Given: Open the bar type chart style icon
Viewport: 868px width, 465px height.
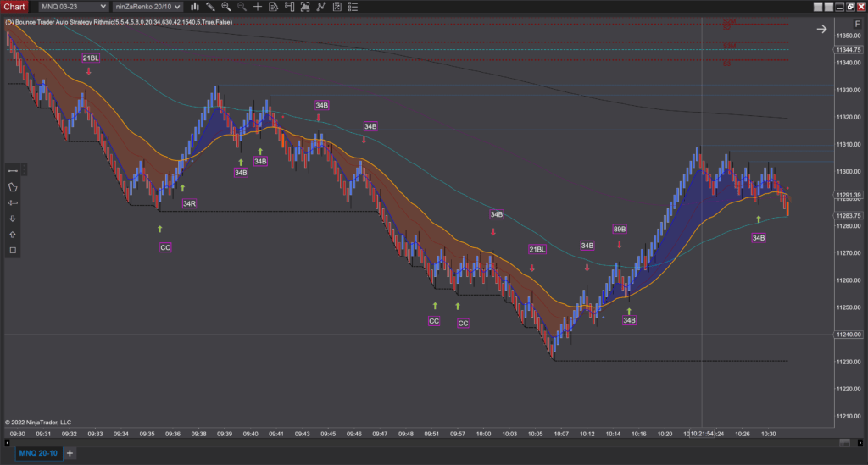Looking at the screenshot, I should [195, 7].
